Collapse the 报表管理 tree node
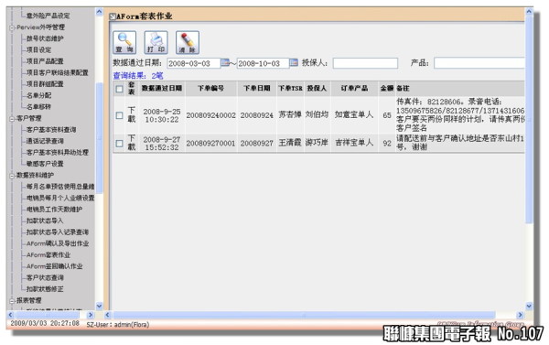The width and height of the screenshot is (549, 345). 12,301
